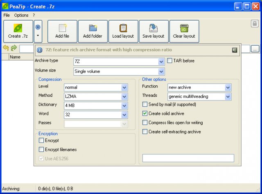
Task: Click the blank column header left of Name
Action: [x=5, y=57]
